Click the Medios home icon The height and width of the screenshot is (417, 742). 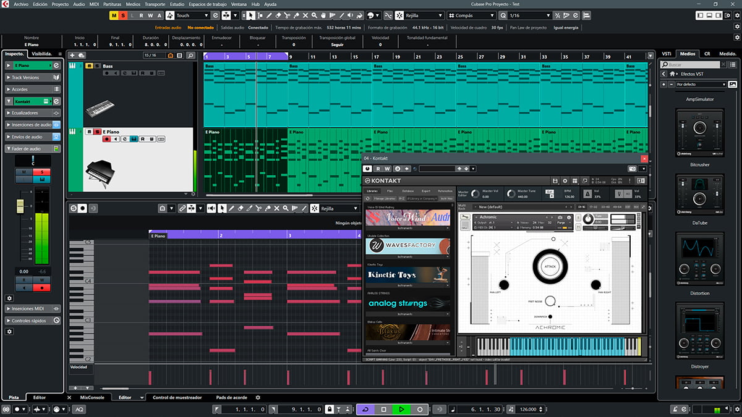point(672,74)
